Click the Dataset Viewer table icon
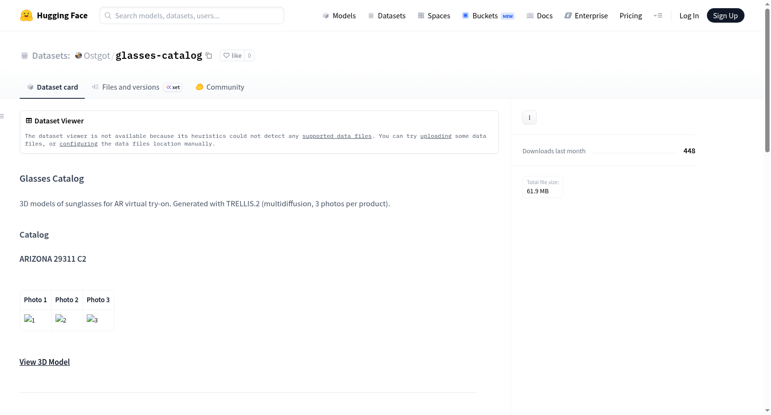771x415 pixels. (x=29, y=120)
